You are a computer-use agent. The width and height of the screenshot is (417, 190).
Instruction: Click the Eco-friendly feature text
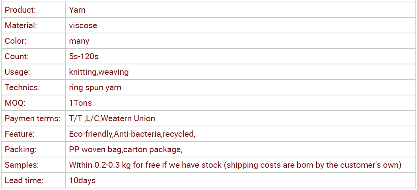point(91,134)
